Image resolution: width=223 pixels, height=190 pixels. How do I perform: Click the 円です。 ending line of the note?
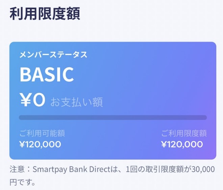click(x=22, y=183)
